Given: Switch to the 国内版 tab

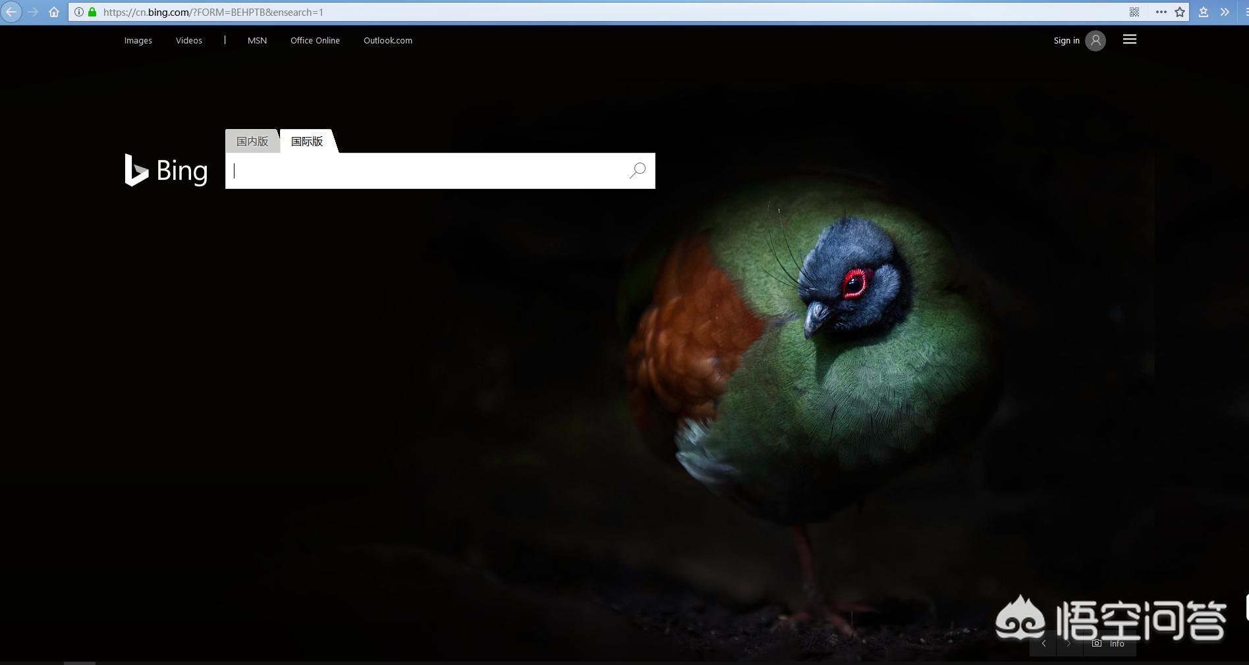Looking at the screenshot, I should coord(252,141).
